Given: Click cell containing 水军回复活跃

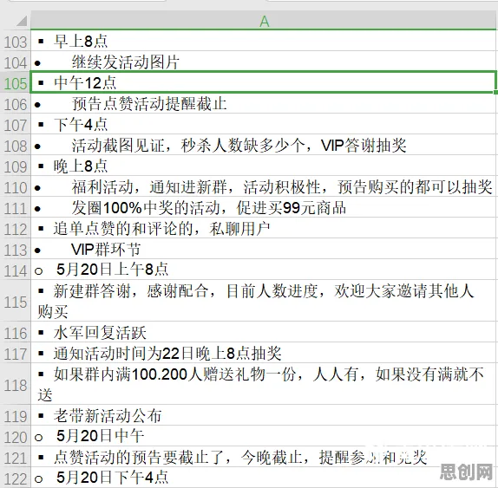Looking at the screenshot, I should tap(263, 332).
